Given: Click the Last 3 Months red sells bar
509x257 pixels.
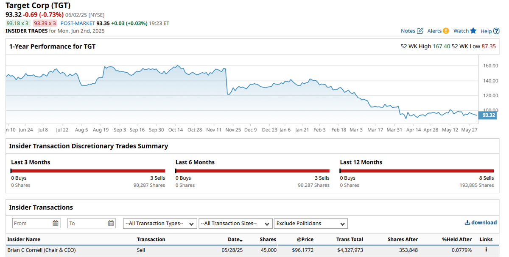Looking at the screenshot, I should [x=88, y=171].
